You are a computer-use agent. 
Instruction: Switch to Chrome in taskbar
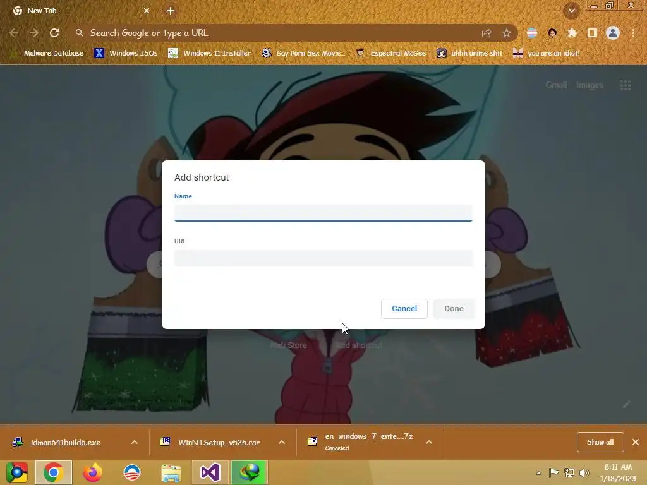coord(54,472)
